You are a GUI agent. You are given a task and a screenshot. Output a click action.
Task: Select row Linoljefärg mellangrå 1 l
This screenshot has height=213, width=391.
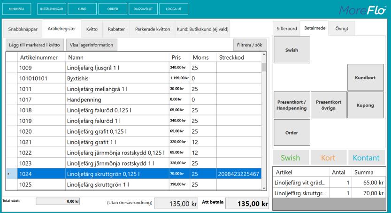[134, 89]
